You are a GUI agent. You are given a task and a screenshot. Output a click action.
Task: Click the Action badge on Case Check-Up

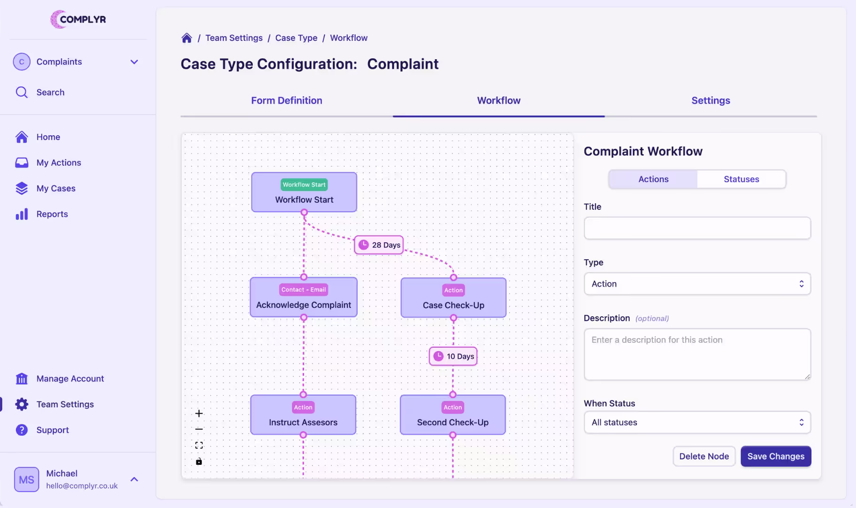(x=453, y=290)
